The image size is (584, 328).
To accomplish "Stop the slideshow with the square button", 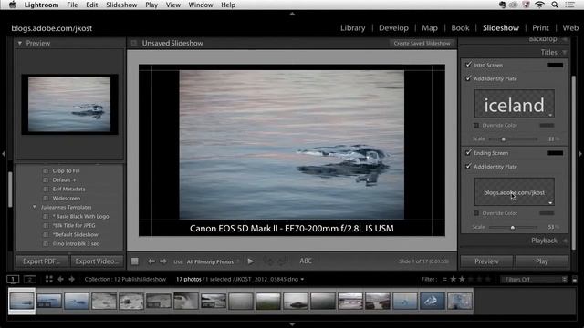I will click(x=135, y=261).
